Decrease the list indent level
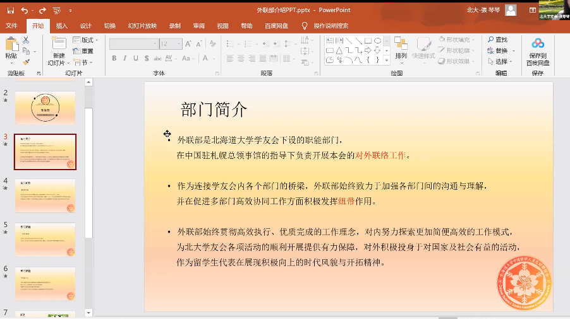Screen dimensions: 570x319 tap(266, 44)
